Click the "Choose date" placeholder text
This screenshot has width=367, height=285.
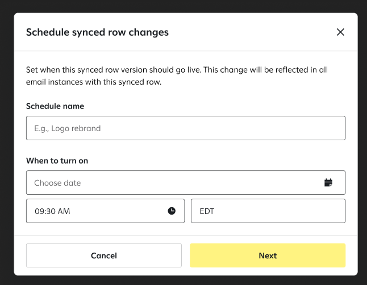[x=57, y=183]
